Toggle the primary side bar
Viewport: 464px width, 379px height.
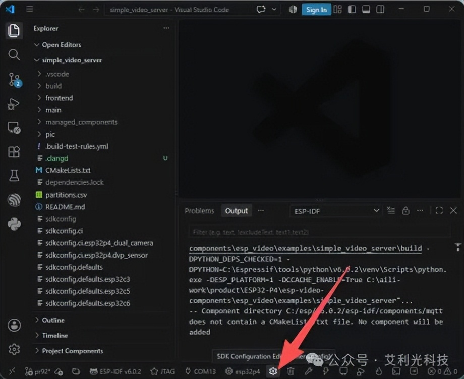tap(352, 10)
